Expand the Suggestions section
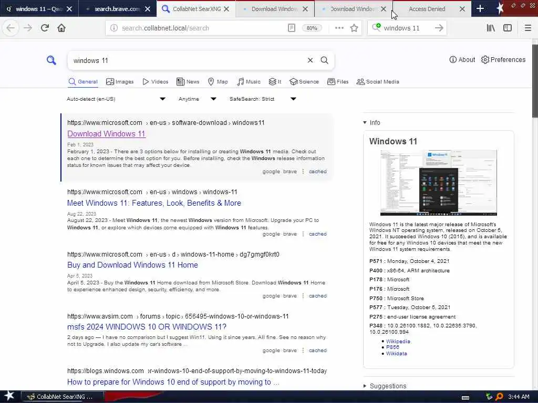Image resolution: width=538 pixels, height=403 pixels. pyautogui.click(x=384, y=386)
